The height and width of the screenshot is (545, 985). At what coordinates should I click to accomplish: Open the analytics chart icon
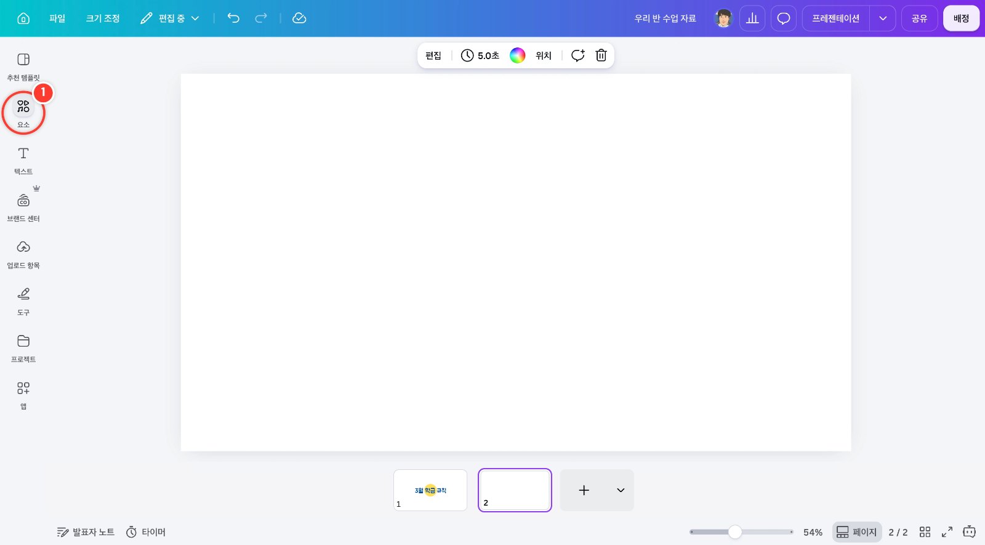tap(752, 18)
